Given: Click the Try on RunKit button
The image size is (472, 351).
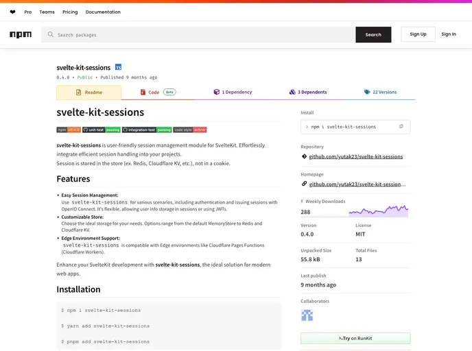Looking at the screenshot, I should coord(355,338).
